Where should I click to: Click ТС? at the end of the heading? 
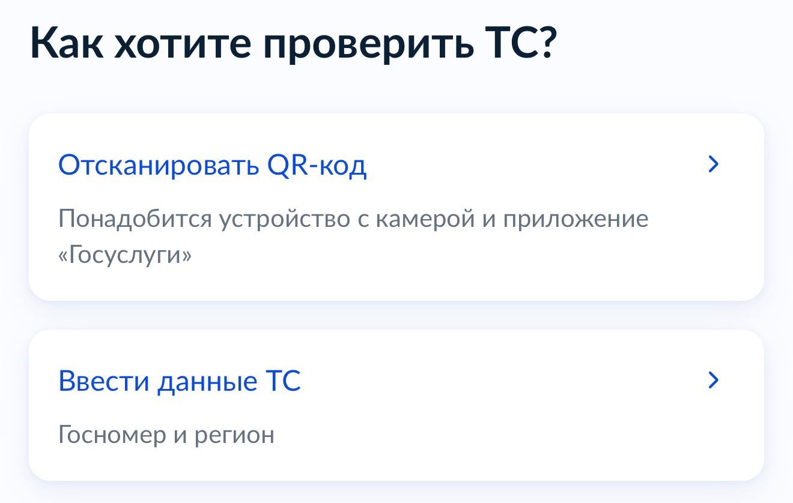tap(521, 43)
